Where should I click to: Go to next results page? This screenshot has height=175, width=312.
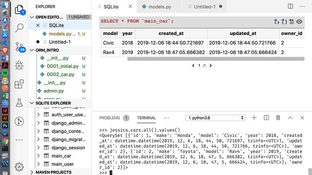pos(211,66)
